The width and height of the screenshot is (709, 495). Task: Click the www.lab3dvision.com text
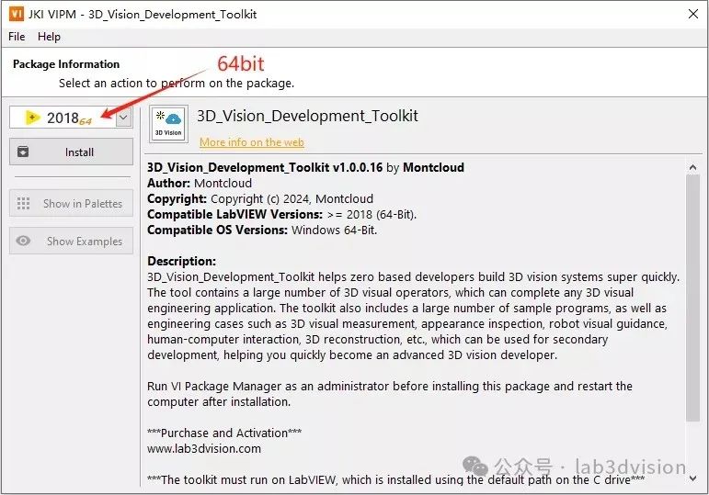point(204,448)
